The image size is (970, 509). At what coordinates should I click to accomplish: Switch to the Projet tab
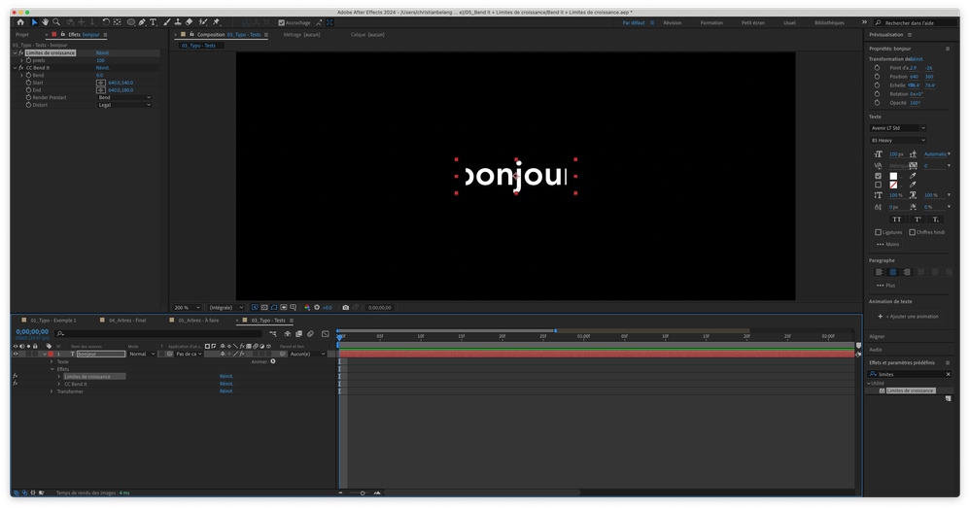(22, 35)
